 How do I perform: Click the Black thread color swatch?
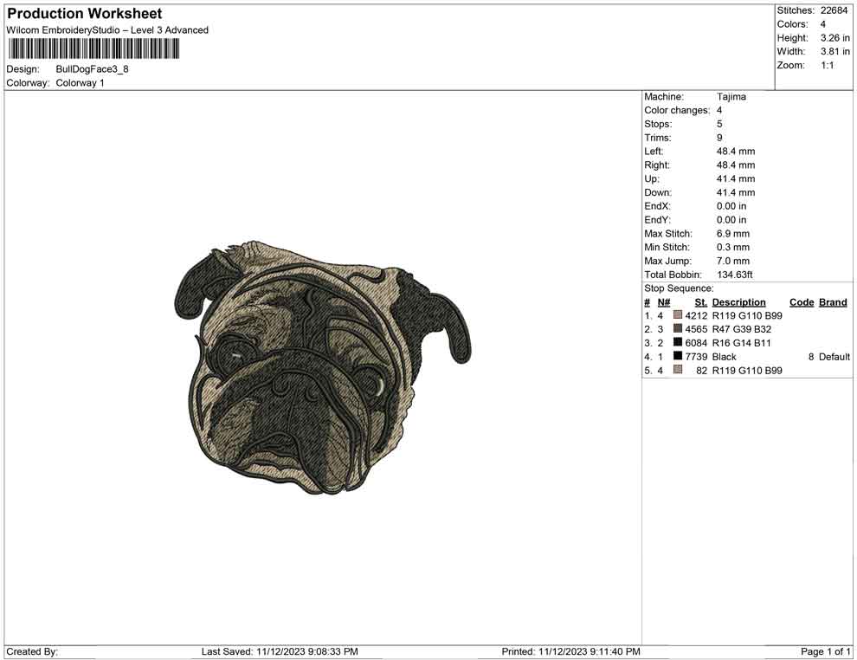click(x=678, y=357)
